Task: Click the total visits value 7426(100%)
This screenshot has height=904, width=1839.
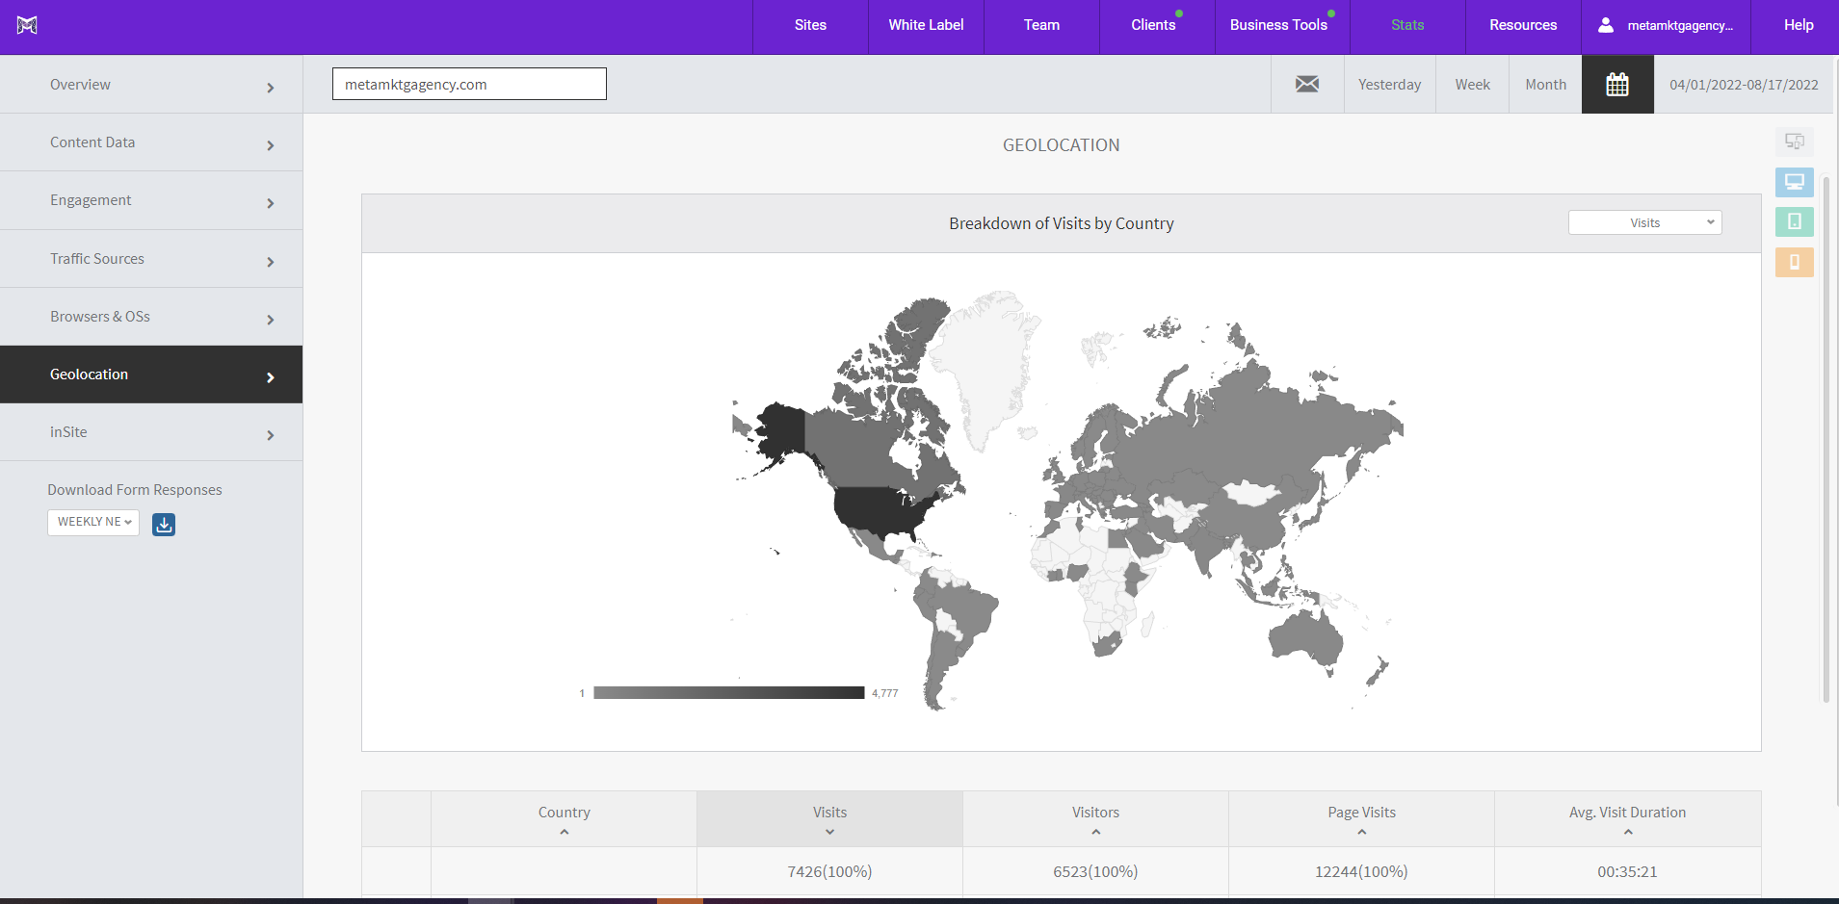Action: (x=829, y=871)
